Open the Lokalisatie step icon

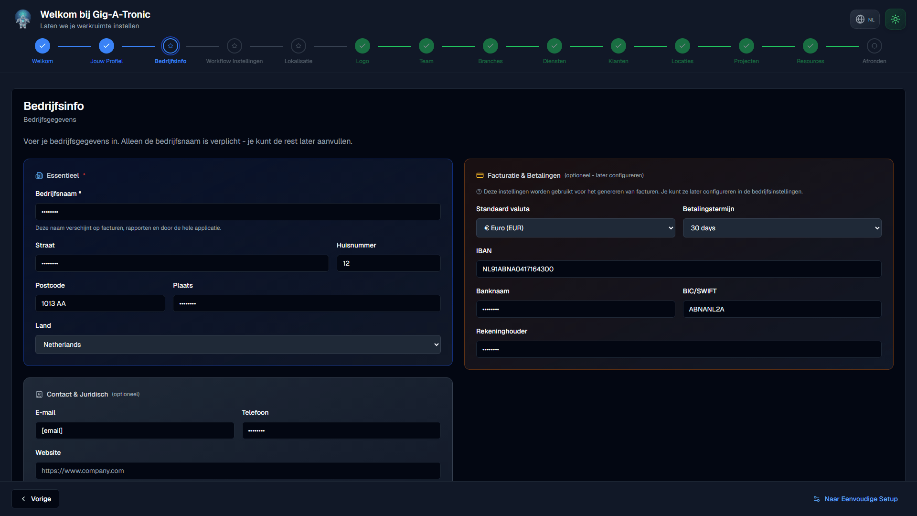pos(299,46)
